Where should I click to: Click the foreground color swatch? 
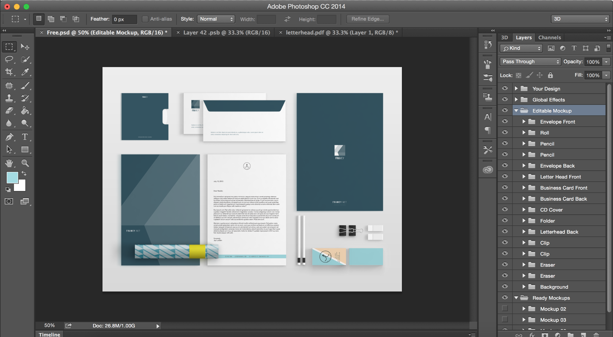12,178
